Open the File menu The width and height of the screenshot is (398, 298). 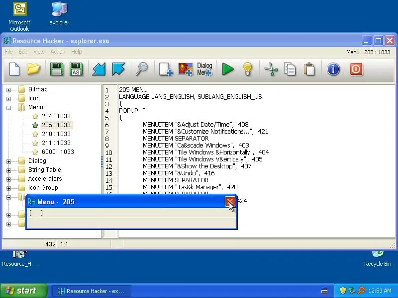[8, 52]
